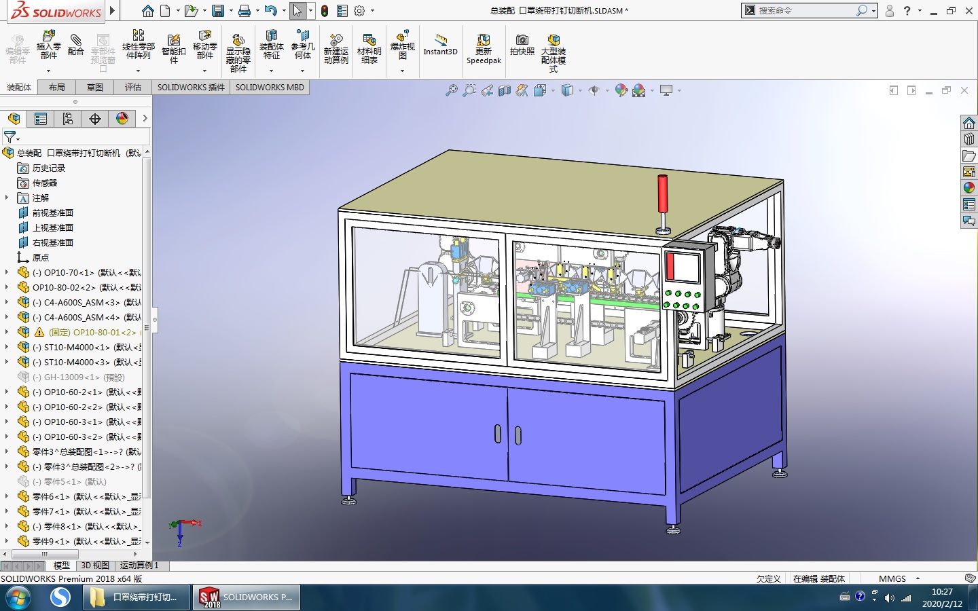Open Linear Component Pattern (线性零部件阵列) tool

point(138,43)
